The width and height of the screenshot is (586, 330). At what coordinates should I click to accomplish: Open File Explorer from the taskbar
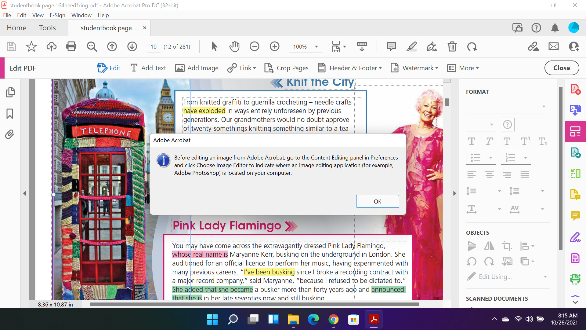[293, 320]
